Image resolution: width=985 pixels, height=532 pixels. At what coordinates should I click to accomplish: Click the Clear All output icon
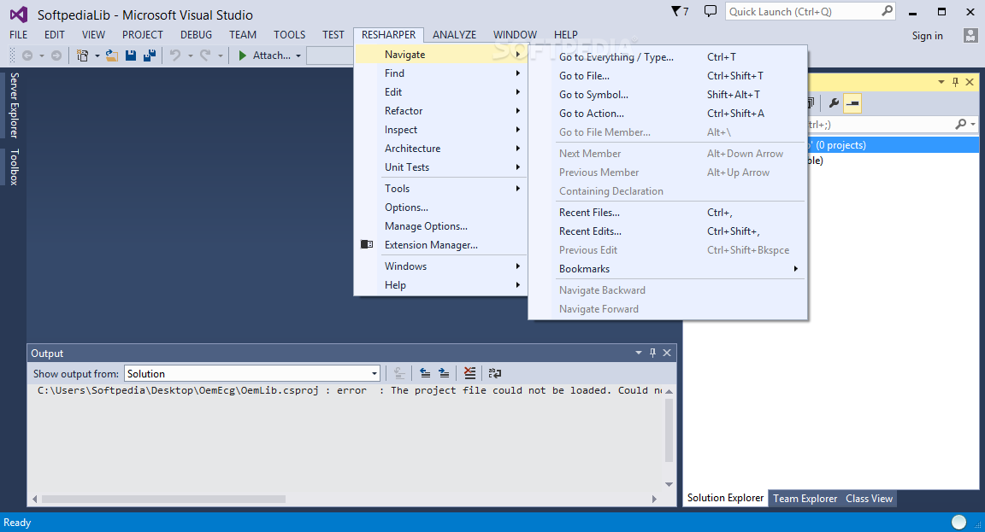point(470,373)
